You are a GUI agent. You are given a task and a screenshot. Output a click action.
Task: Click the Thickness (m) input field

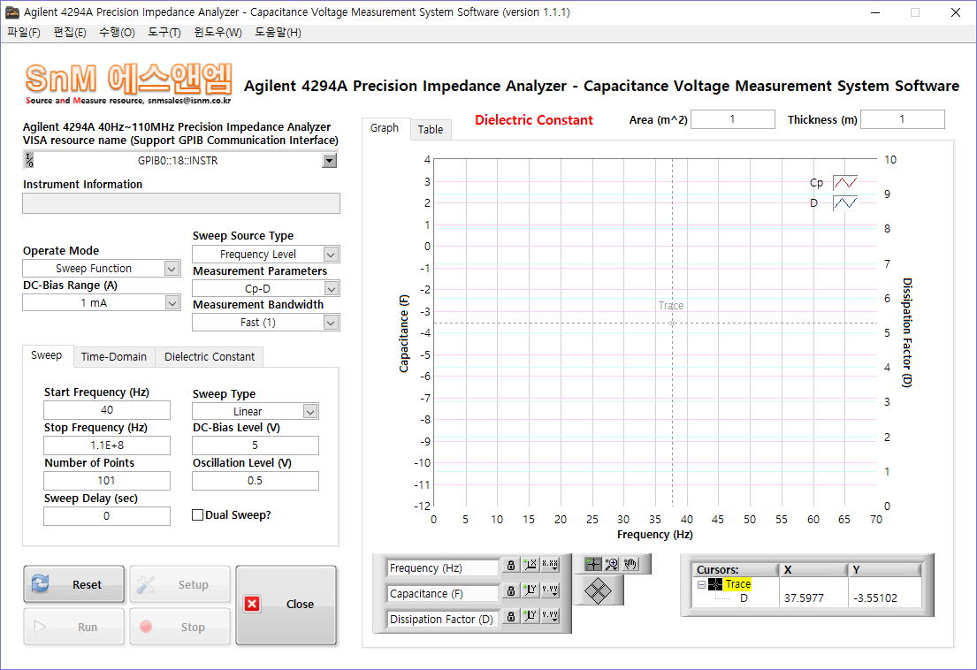point(902,119)
